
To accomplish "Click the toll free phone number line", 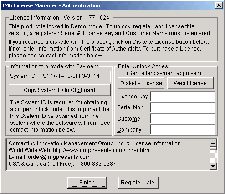I will tap(62, 164).
